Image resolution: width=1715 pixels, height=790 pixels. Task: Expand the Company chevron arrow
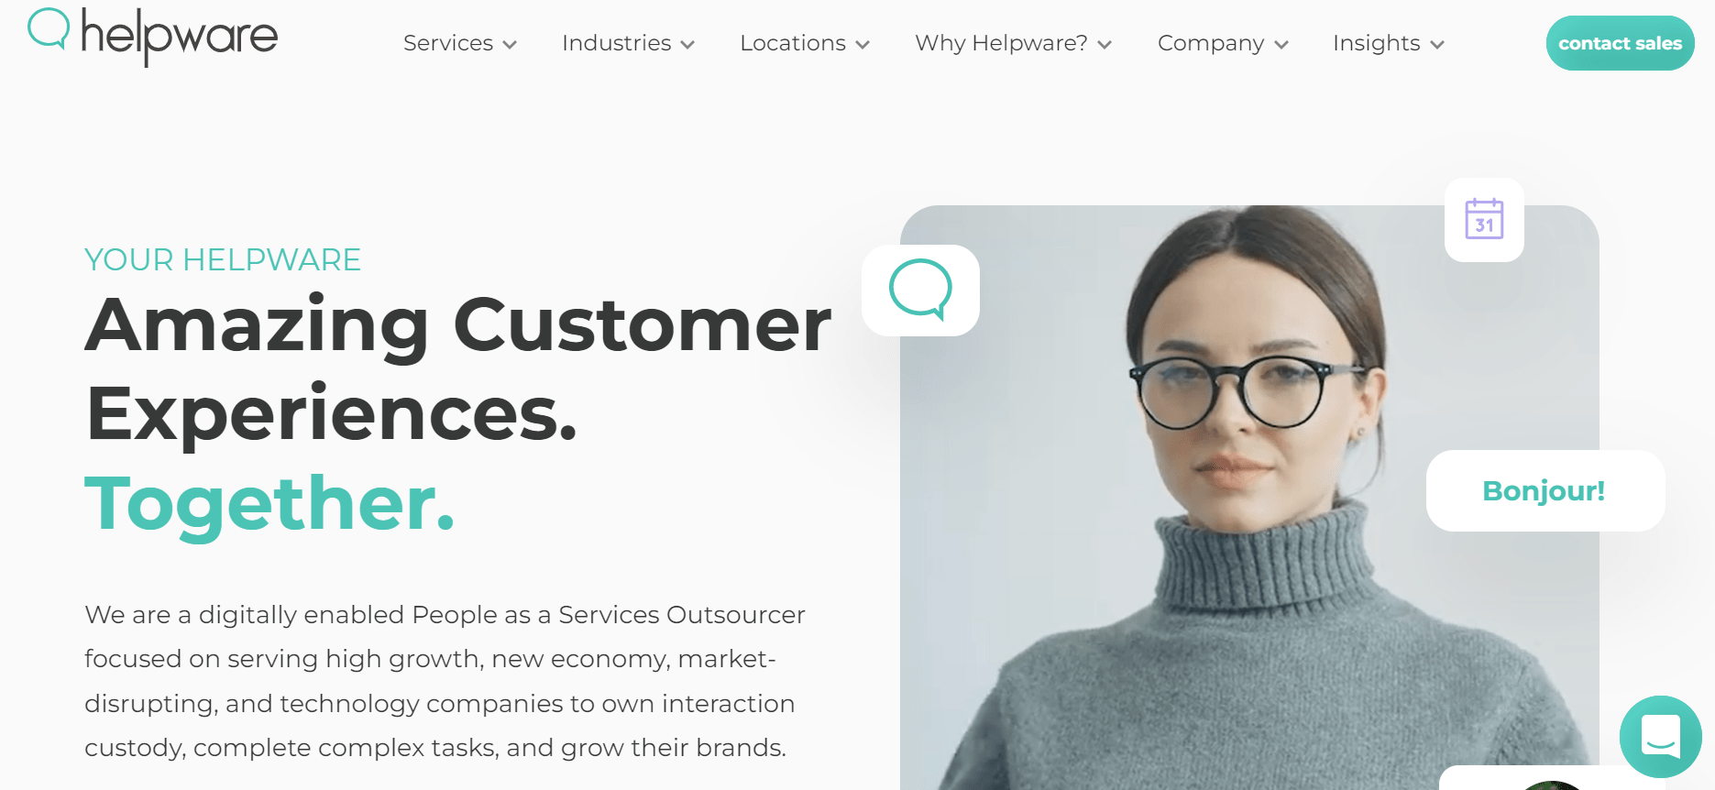[x=1281, y=45]
